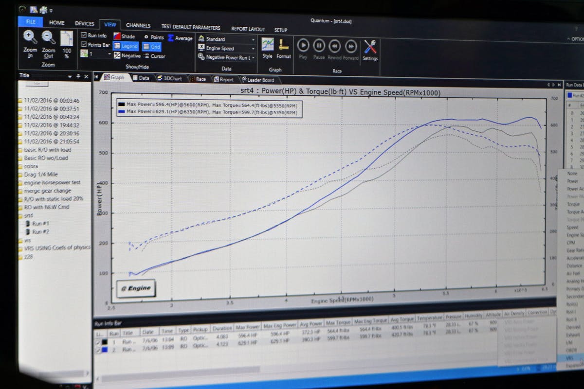Click the Zoom In magnifier icon

tap(30, 37)
